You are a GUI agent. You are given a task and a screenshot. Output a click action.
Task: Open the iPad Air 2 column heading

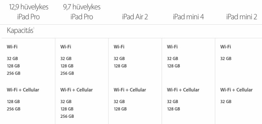point(135,17)
